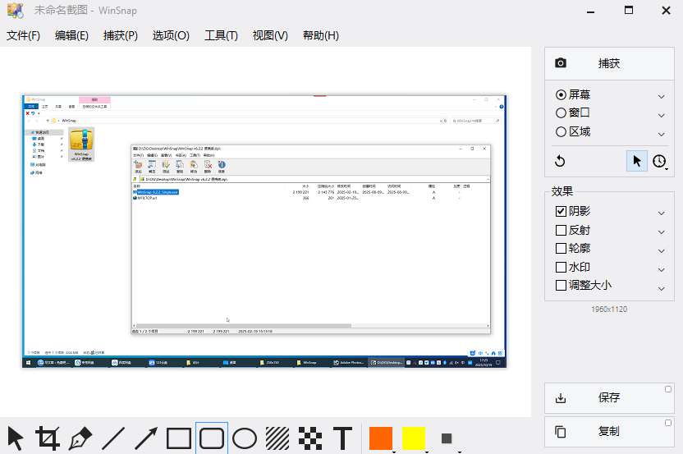683x454 pixels.
Task: Choose the Ellipse shape tool
Action: click(x=245, y=438)
